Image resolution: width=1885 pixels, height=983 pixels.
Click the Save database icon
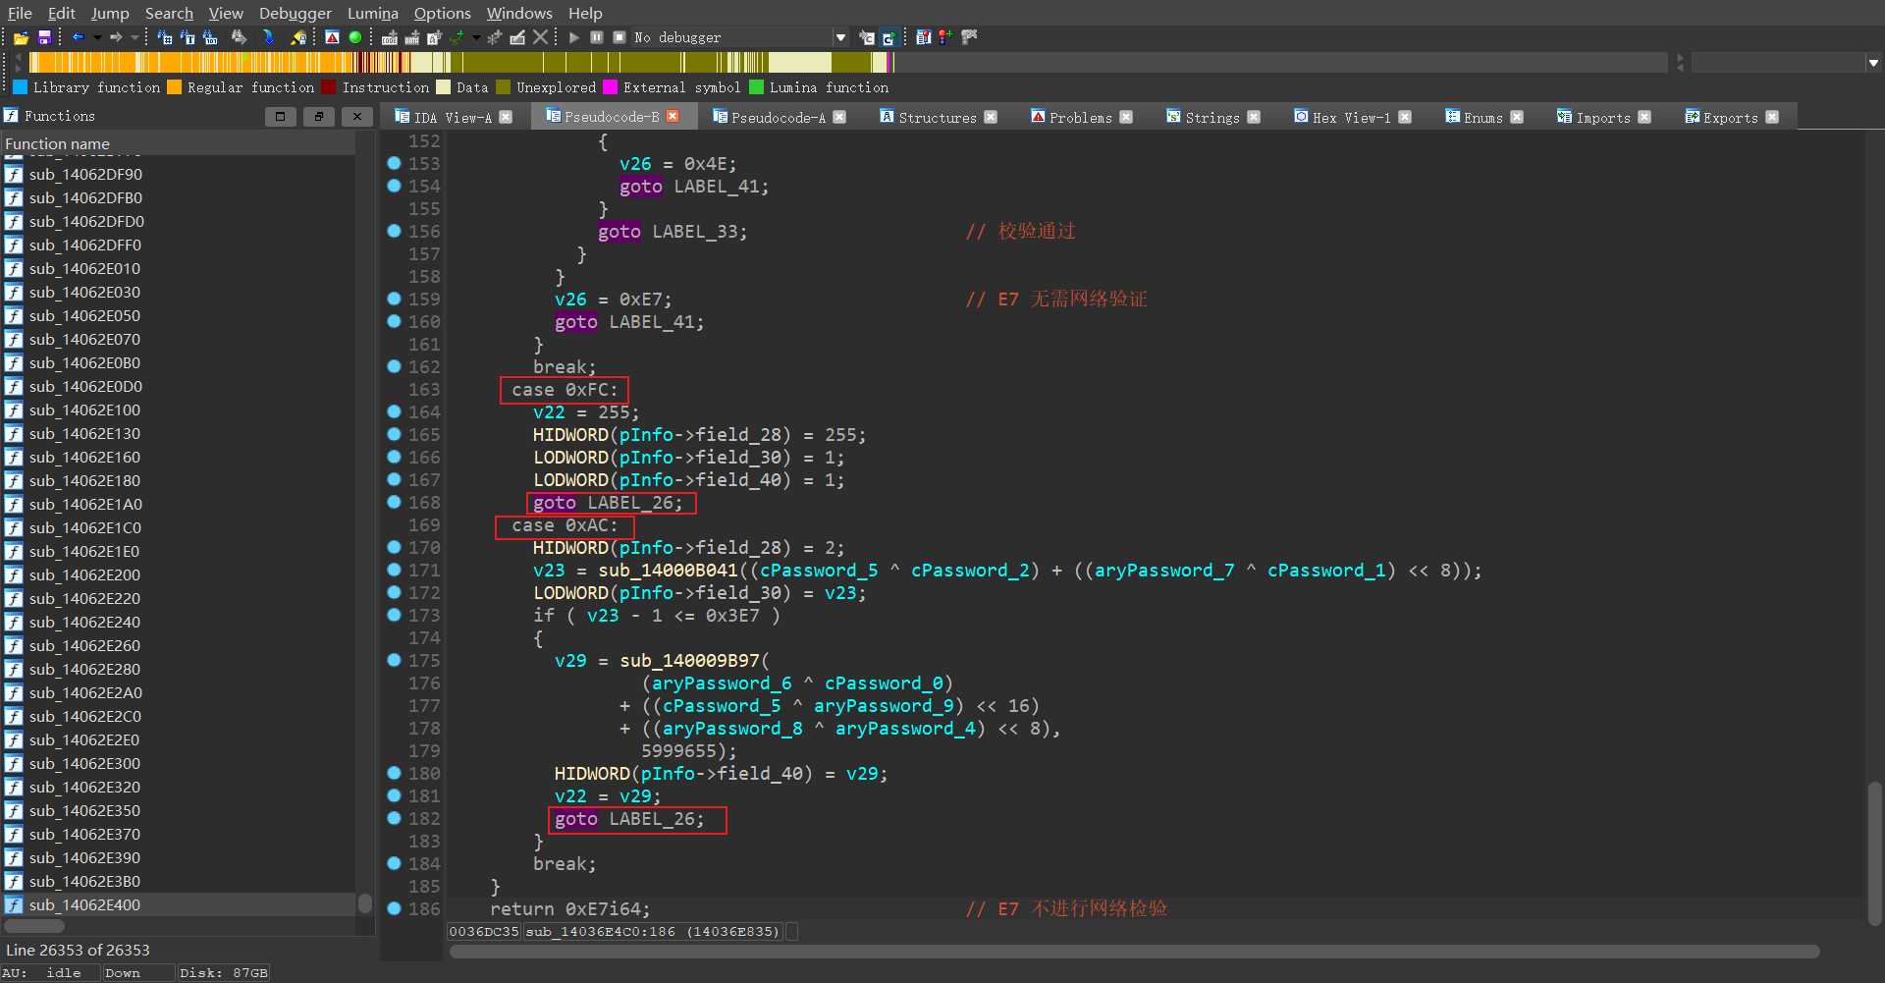(x=44, y=37)
